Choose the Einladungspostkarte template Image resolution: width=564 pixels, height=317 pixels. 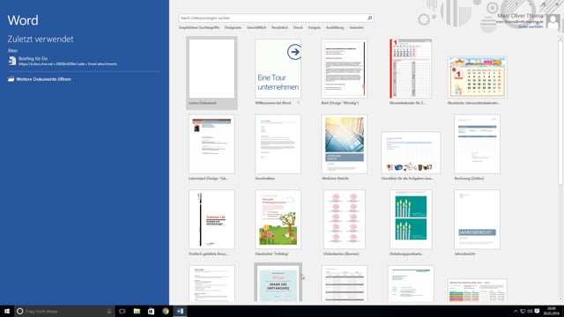pyautogui.click(x=411, y=219)
